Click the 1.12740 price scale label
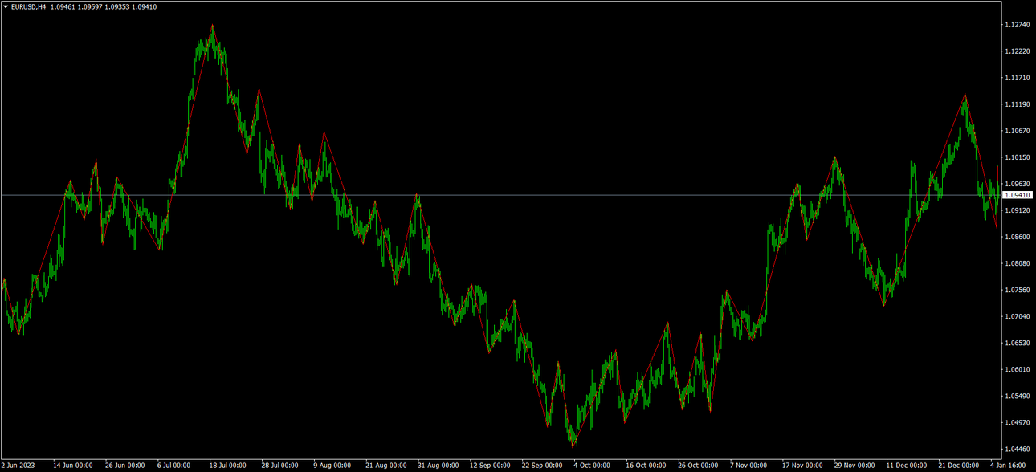The width and height of the screenshot is (1036, 472). point(1018,25)
